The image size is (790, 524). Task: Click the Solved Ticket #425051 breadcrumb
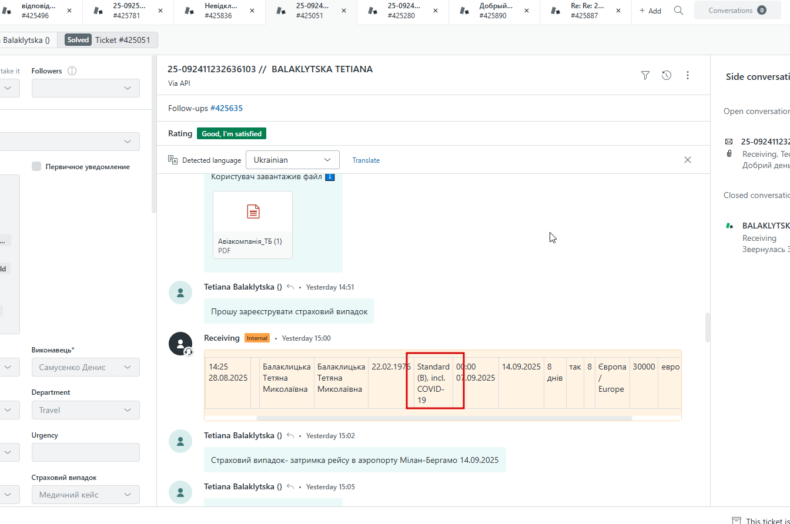pos(108,40)
